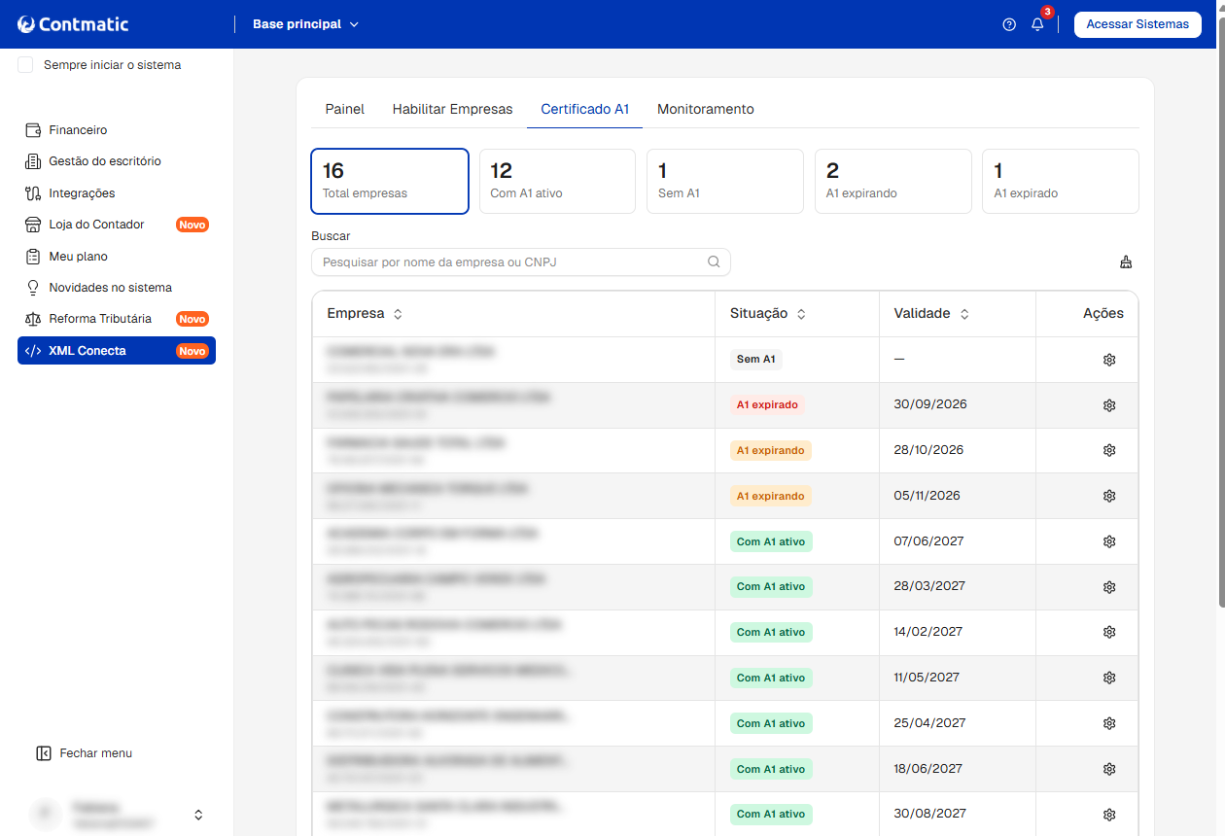Expand the user profile menu chevron
1225x836 pixels.
click(x=198, y=815)
